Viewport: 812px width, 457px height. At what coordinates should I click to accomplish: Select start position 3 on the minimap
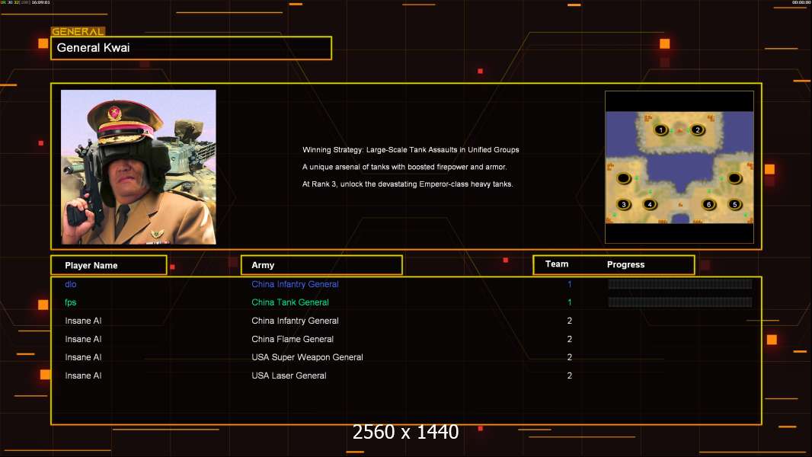(624, 204)
